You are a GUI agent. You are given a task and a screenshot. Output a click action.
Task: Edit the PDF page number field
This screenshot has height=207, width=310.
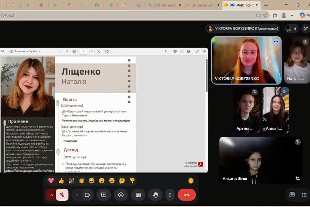pos(83,51)
